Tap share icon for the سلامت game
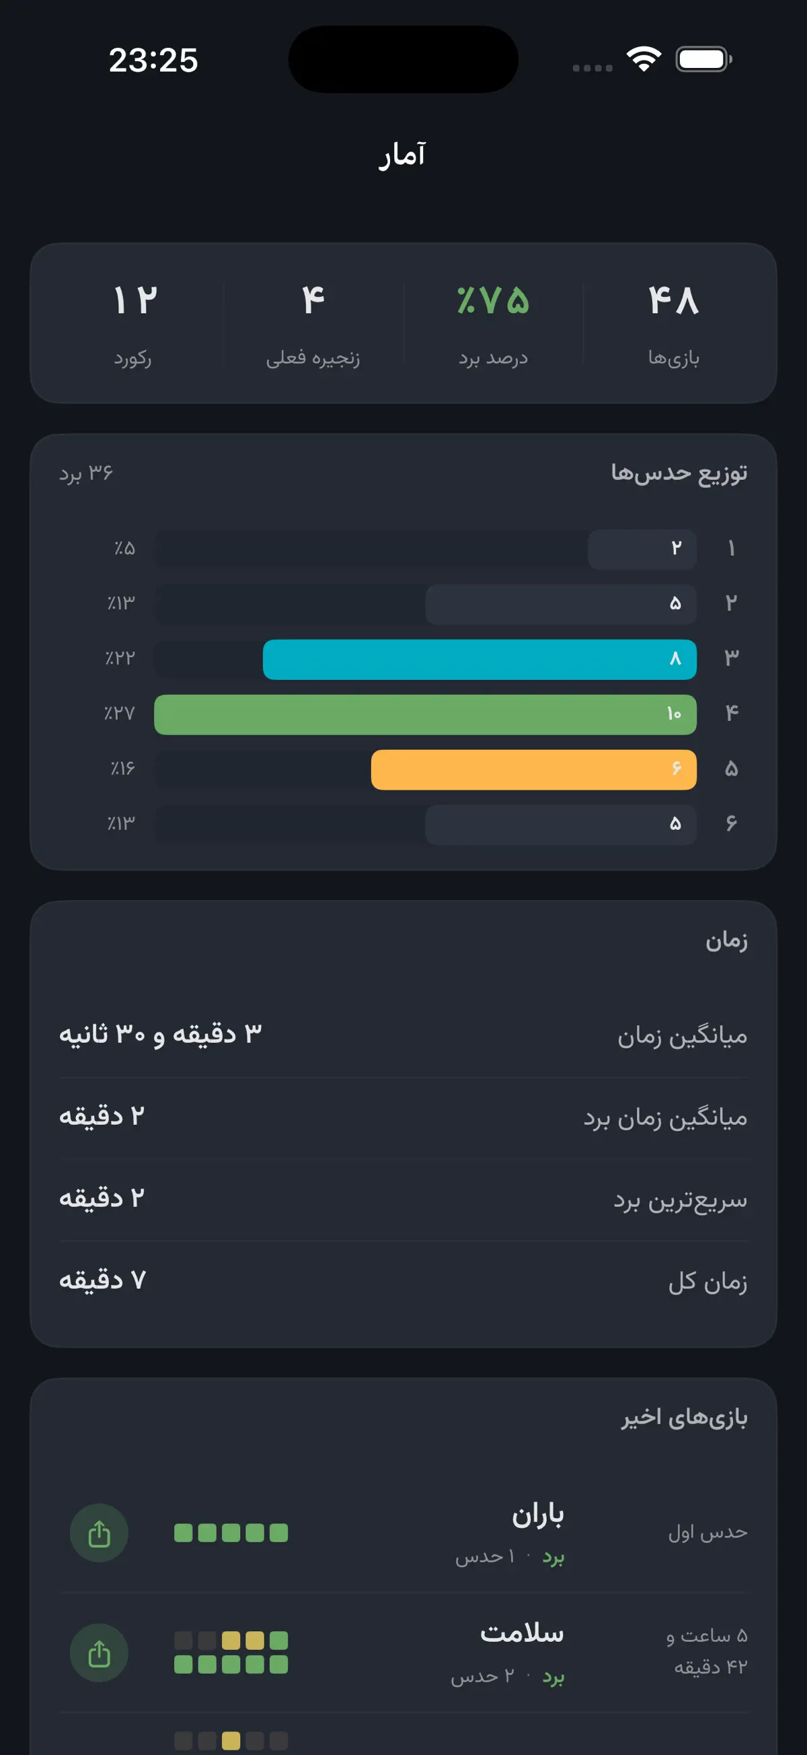807x1755 pixels. [x=99, y=1653]
